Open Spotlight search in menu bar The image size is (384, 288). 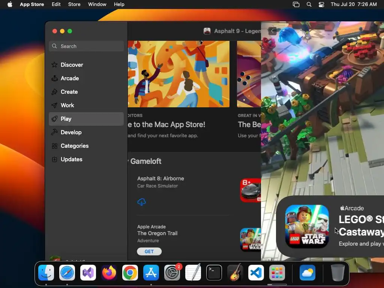coord(309,4)
